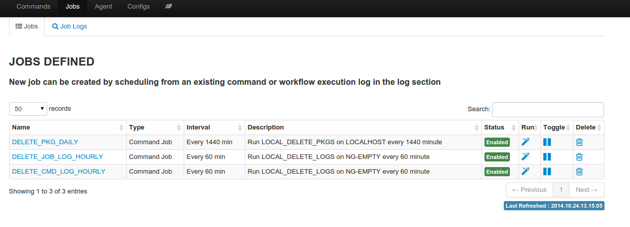Focus the Search input field
630x227 pixels.
point(548,109)
